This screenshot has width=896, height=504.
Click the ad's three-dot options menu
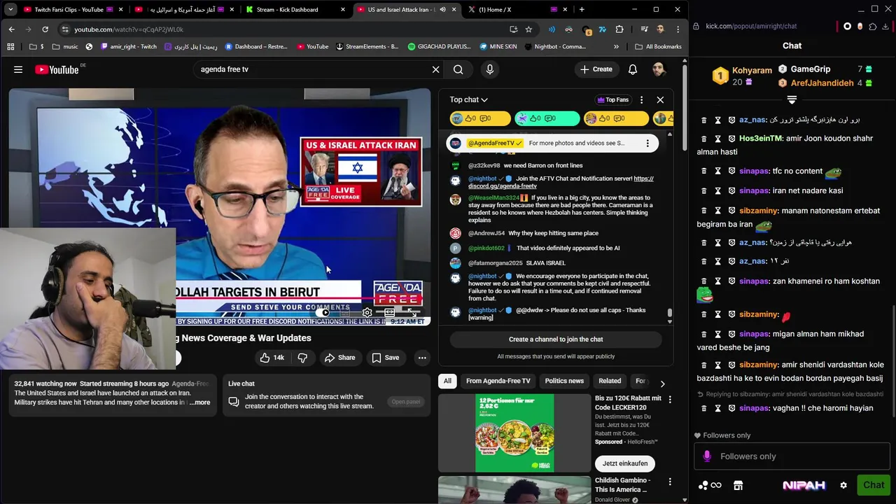click(670, 399)
